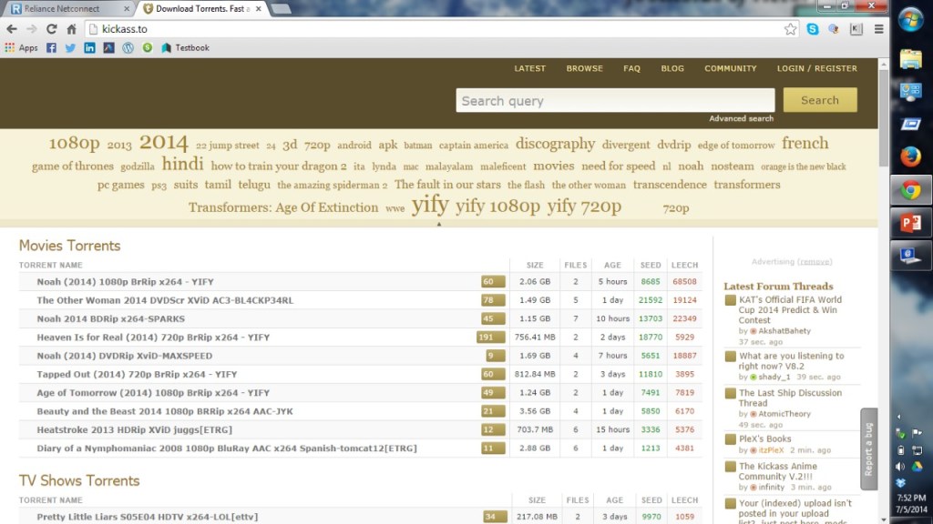
Task: Go to the browser home page
Action: coord(71,29)
